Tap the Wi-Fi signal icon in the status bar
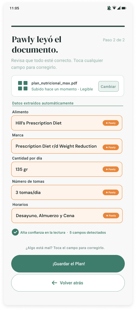 tap(114, 8)
